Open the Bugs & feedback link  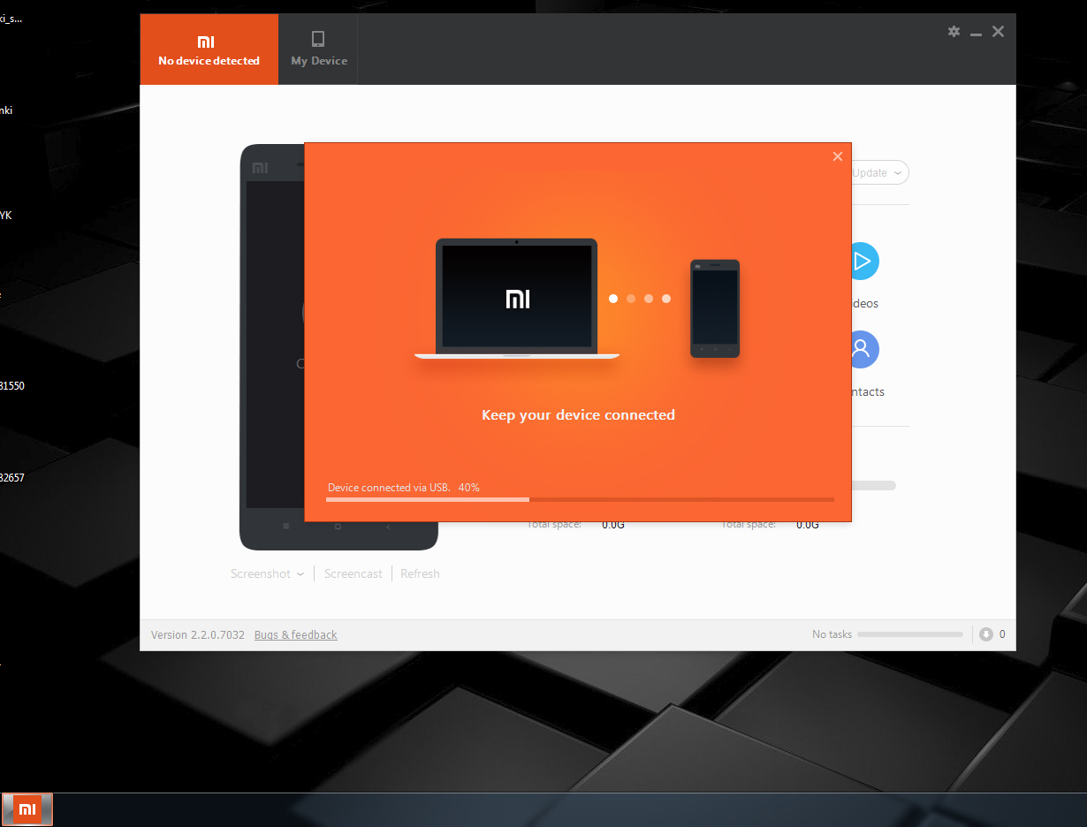click(295, 634)
